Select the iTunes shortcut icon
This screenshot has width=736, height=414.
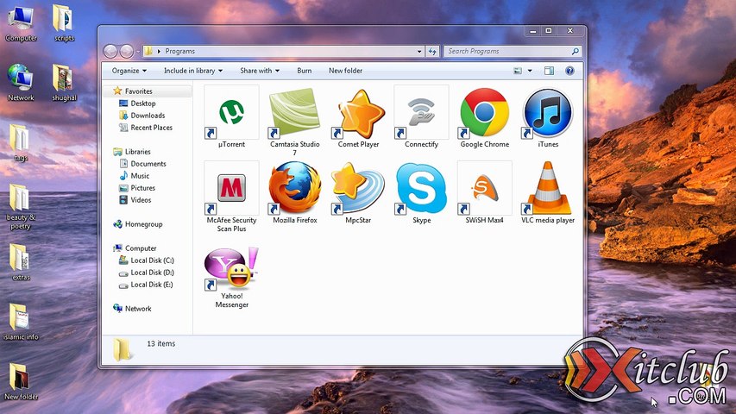548,112
